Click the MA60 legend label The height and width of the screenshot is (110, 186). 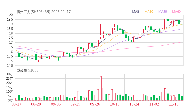[176, 12]
